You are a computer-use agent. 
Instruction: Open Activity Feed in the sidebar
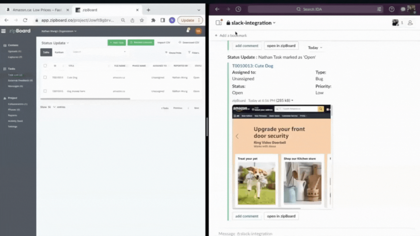tap(15, 121)
